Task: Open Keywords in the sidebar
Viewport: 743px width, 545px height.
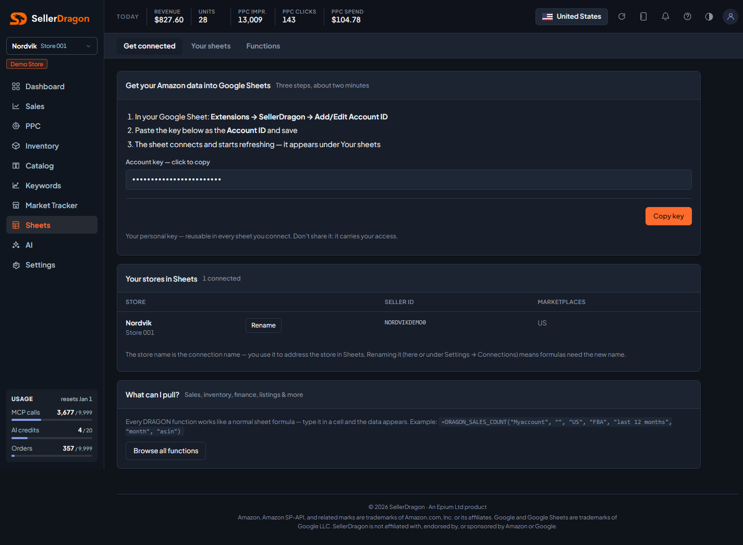Action: click(52, 186)
